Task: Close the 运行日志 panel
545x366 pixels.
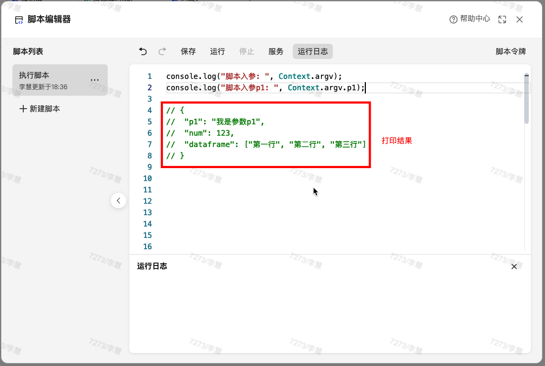Action: (x=514, y=267)
